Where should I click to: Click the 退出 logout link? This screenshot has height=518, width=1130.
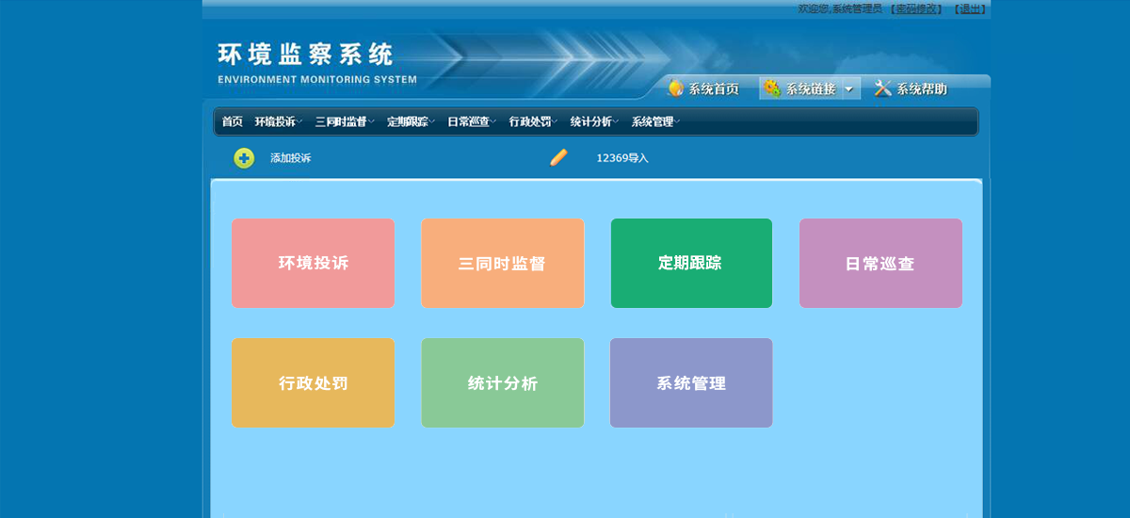pos(971,8)
